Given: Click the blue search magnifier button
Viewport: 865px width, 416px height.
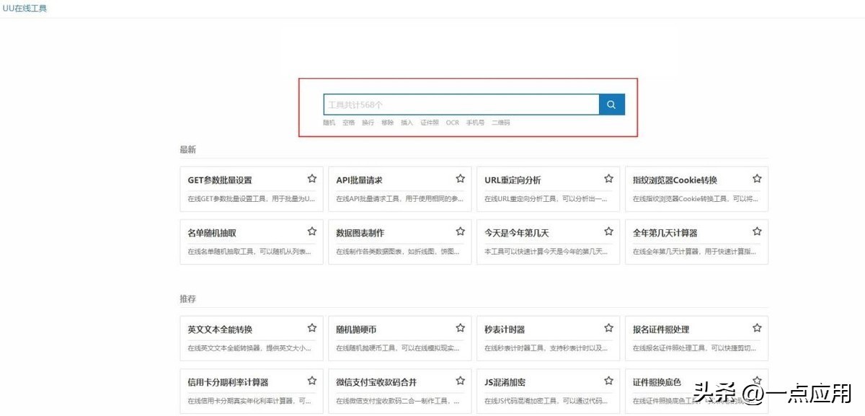Looking at the screenshot, I should [x=611, y=105].
